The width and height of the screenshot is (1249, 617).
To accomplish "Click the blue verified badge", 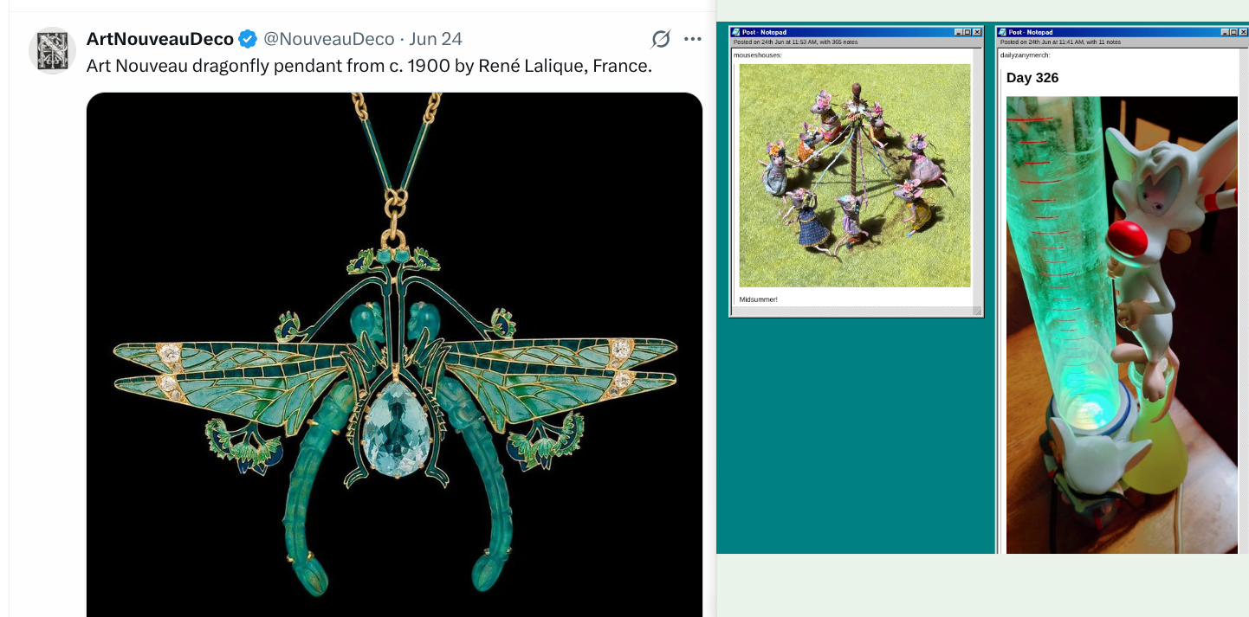I will pyautogui.click(x=248, y=39).
